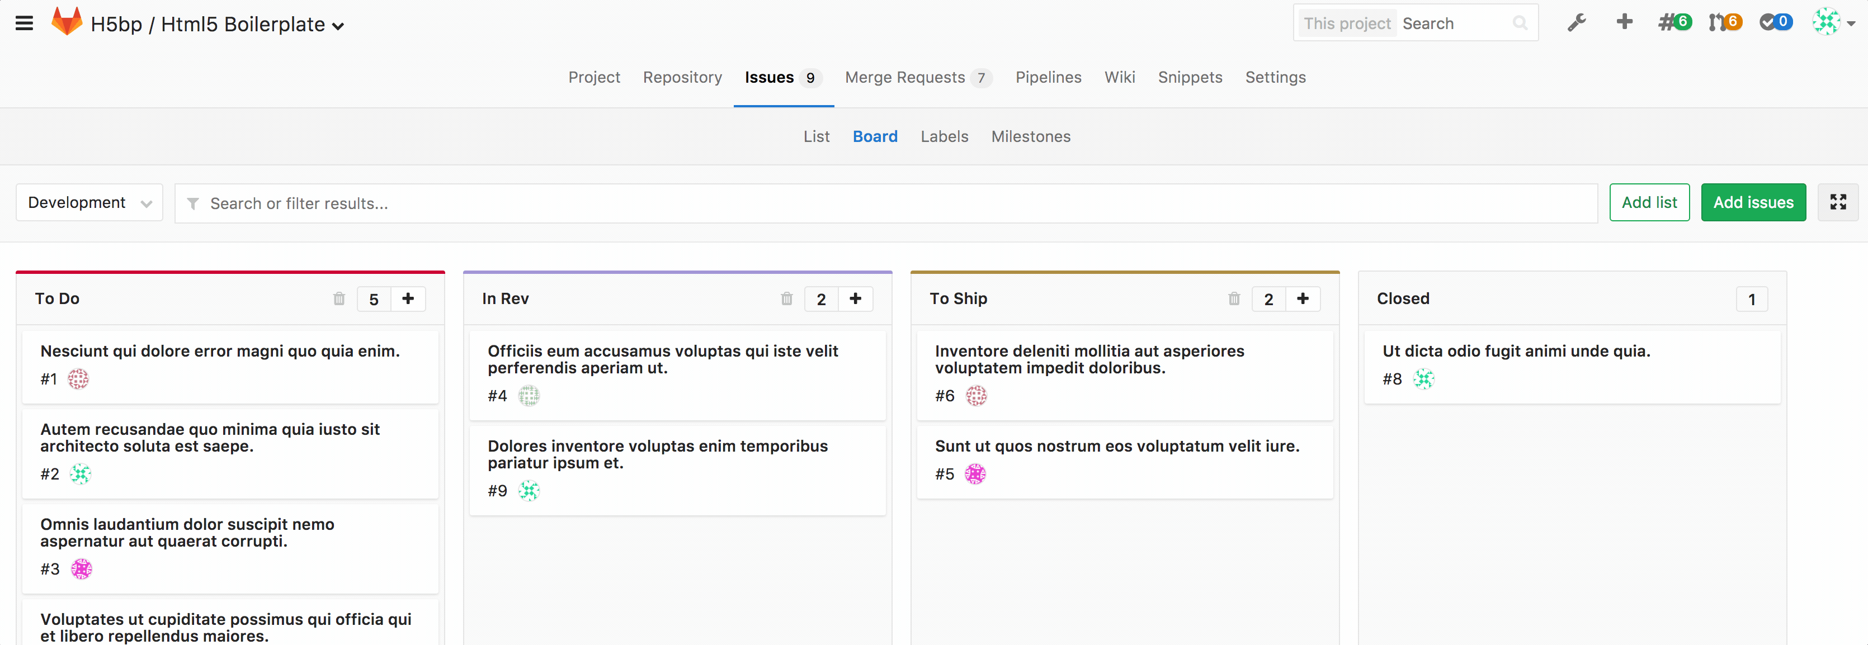The height and width of the screenshot is (645, 1868).
Task: Click the Add list button
Action: tap(1649, 202)
